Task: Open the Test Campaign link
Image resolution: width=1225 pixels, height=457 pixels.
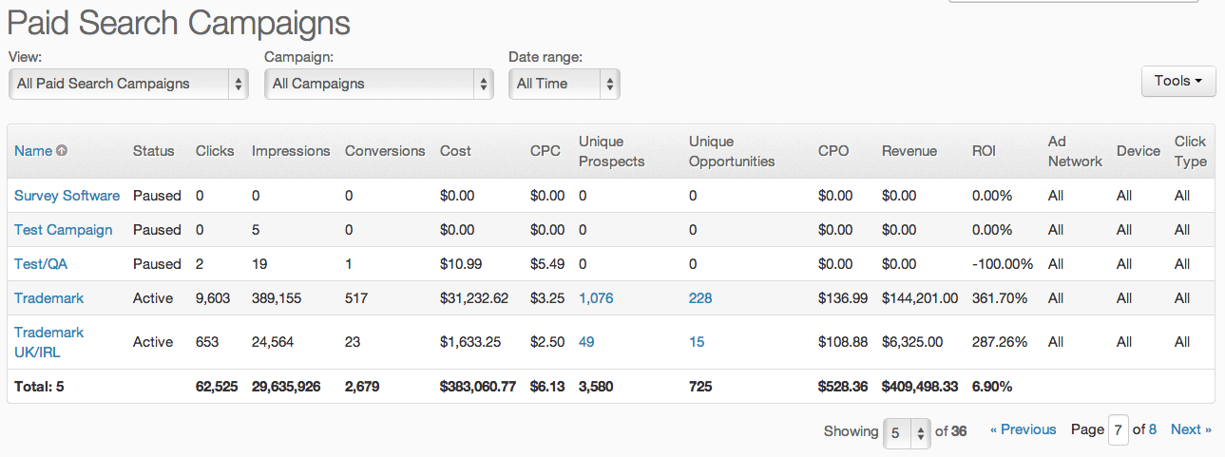Action: 63,230
